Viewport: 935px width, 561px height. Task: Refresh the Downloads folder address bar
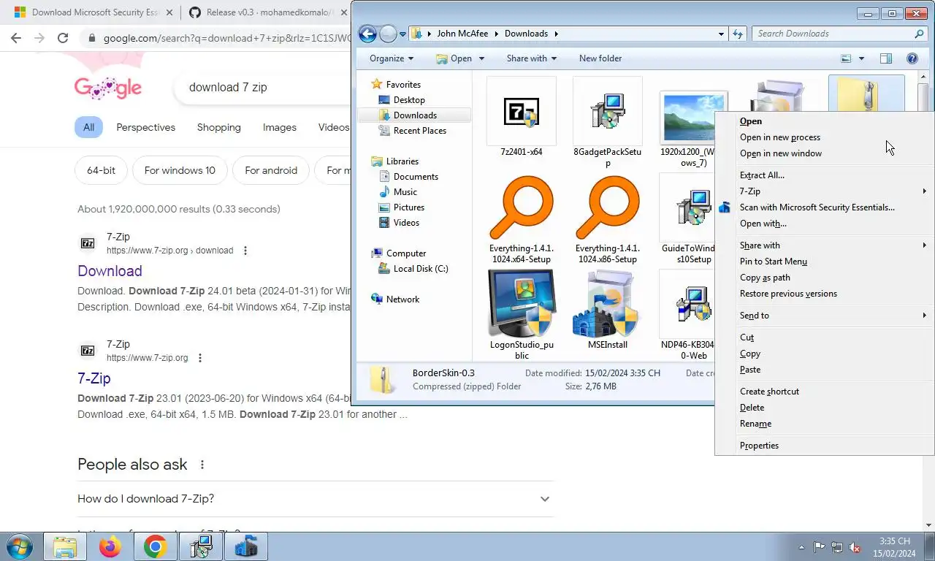coord(738,34)
